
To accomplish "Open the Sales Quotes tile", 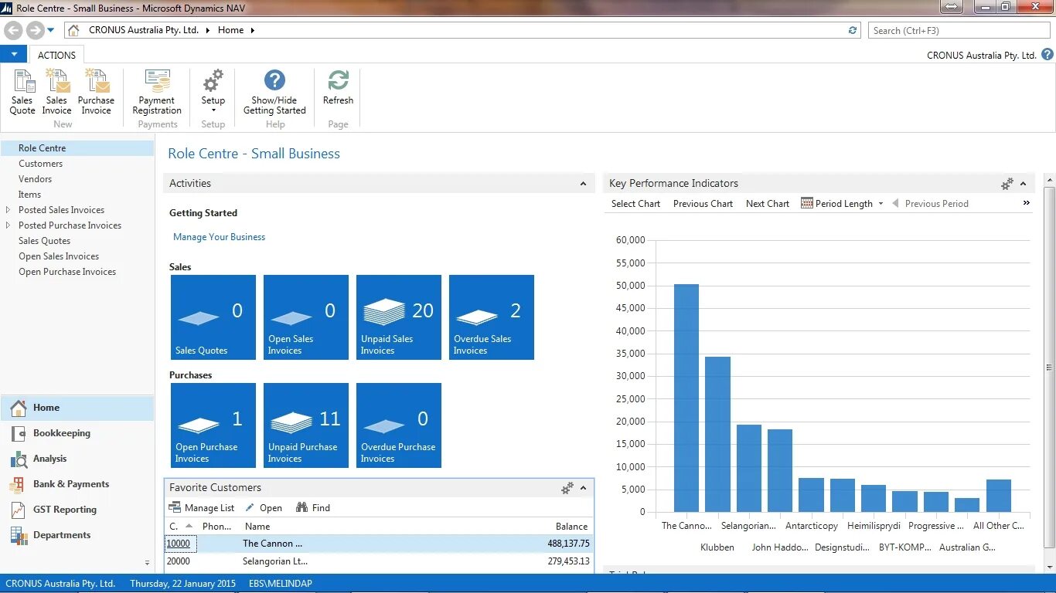I will point(213,317).
